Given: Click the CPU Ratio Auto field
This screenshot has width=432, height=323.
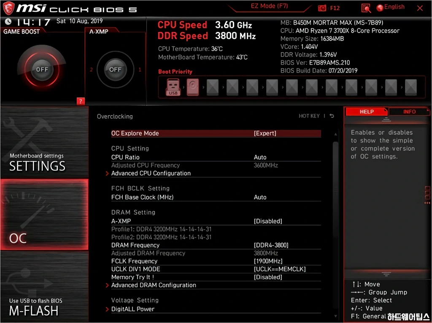Looking at the screenshot, I should [260, 157].
